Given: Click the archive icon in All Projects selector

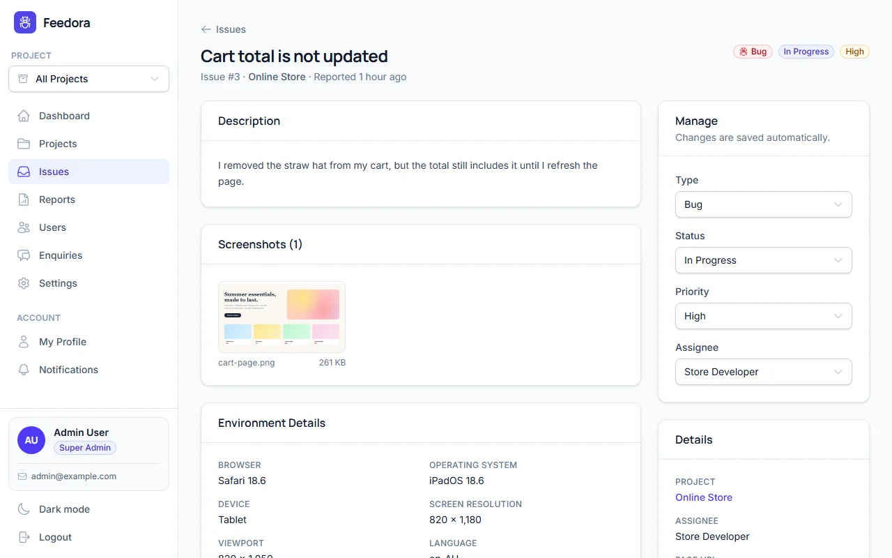Looking at the screenshot, I should (23, 79).
